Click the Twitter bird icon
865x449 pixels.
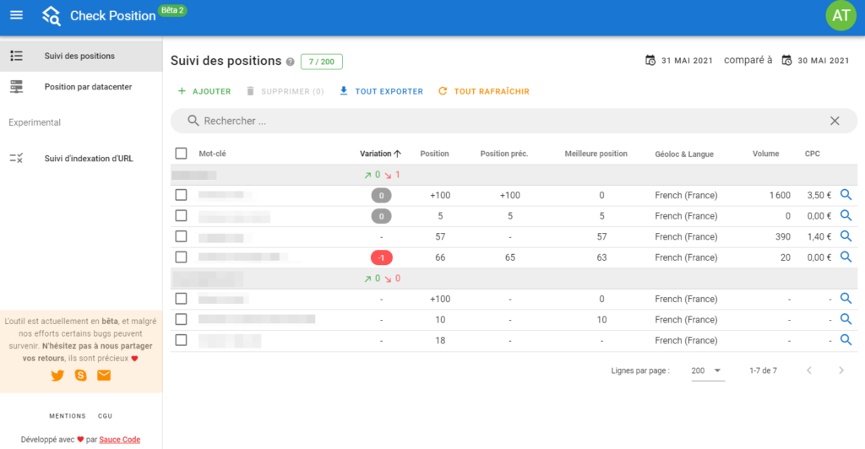click(57, 376)
